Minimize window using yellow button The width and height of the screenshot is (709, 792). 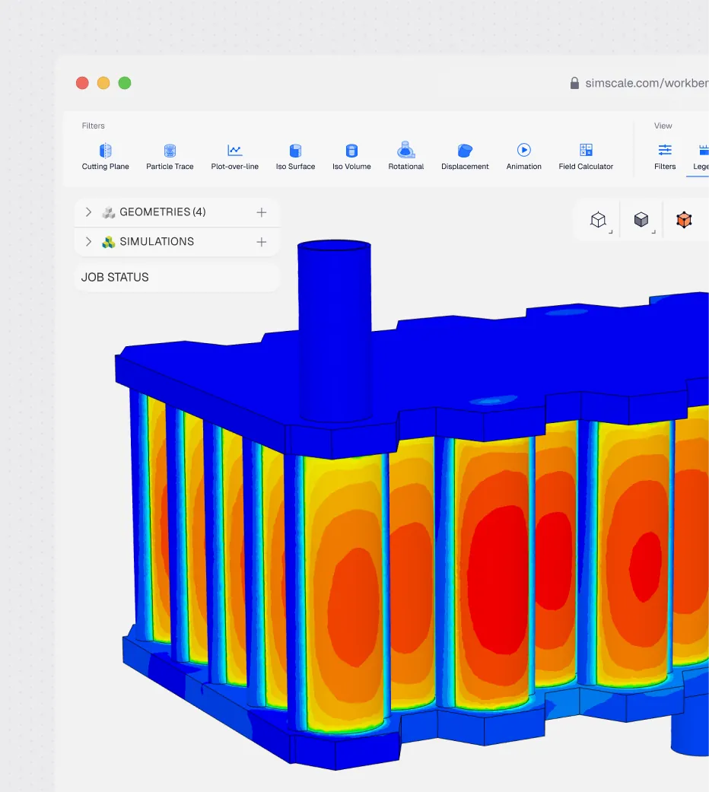coord(103,83)
